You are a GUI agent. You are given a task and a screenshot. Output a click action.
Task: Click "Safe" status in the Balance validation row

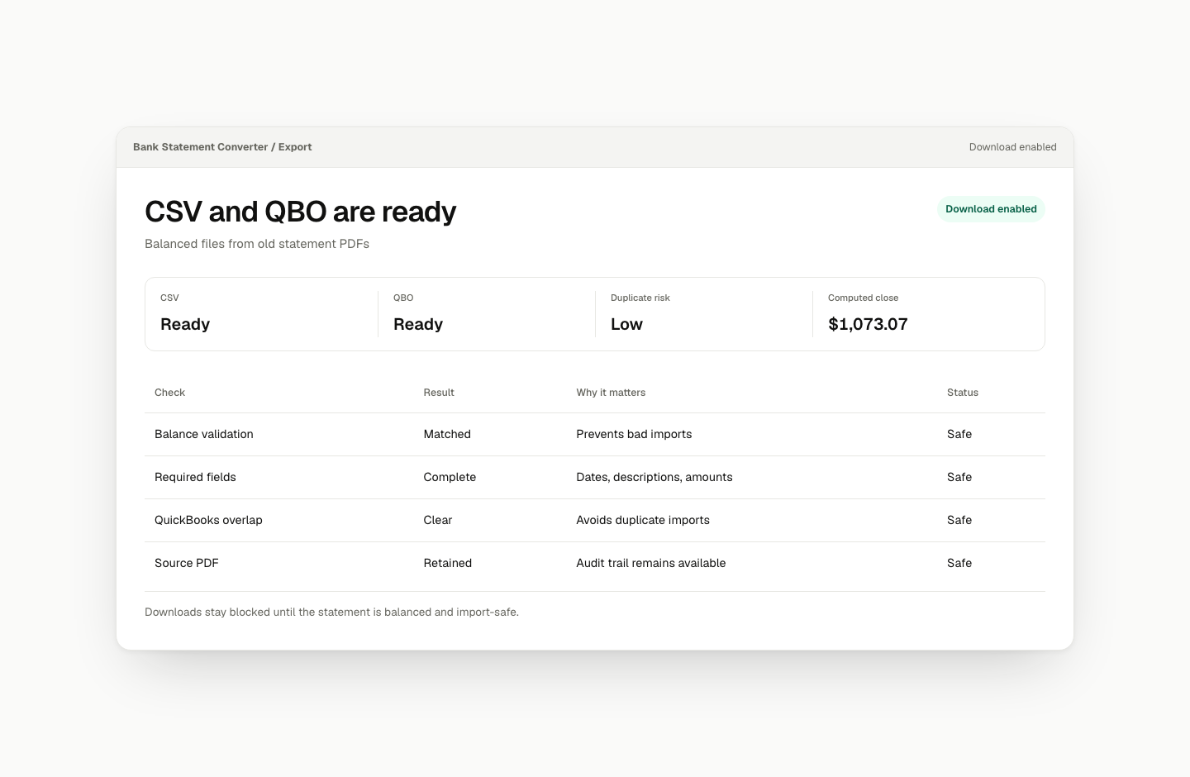point(959,434)
